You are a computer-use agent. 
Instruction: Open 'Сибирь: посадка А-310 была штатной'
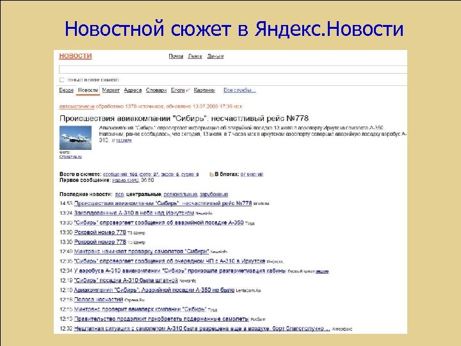pos(126,280)
